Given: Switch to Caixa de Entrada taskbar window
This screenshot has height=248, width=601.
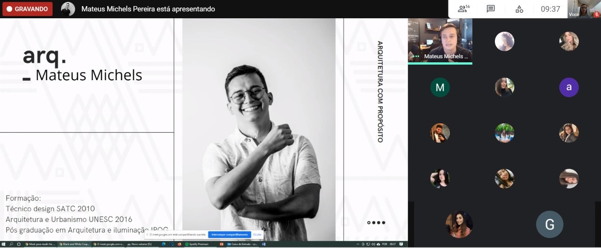Looking at the screenshot, I should 242,244.
